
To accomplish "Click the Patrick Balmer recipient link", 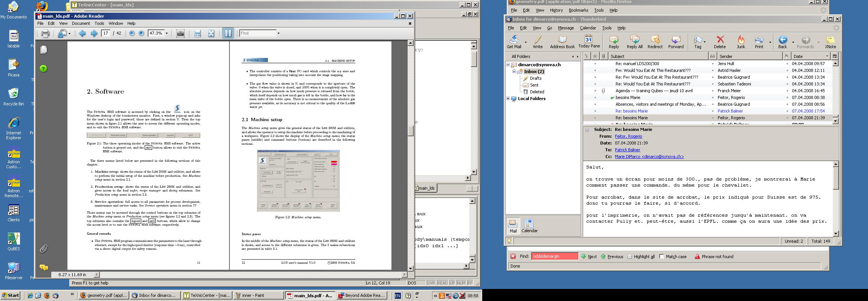I will (627, 150).
